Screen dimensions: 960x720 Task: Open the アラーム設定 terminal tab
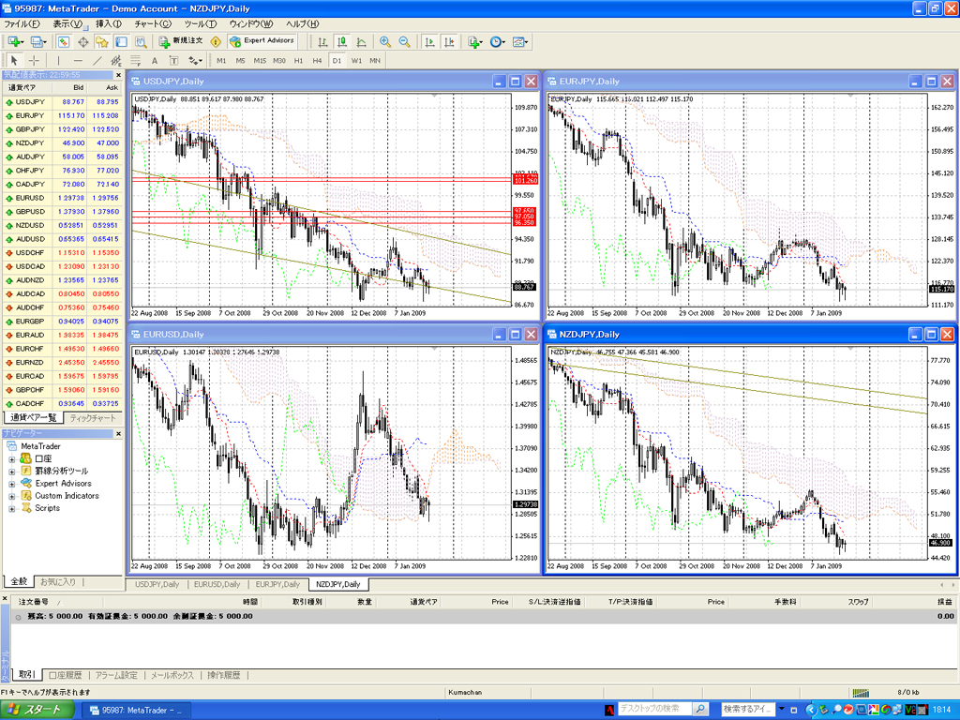point(116,675)
